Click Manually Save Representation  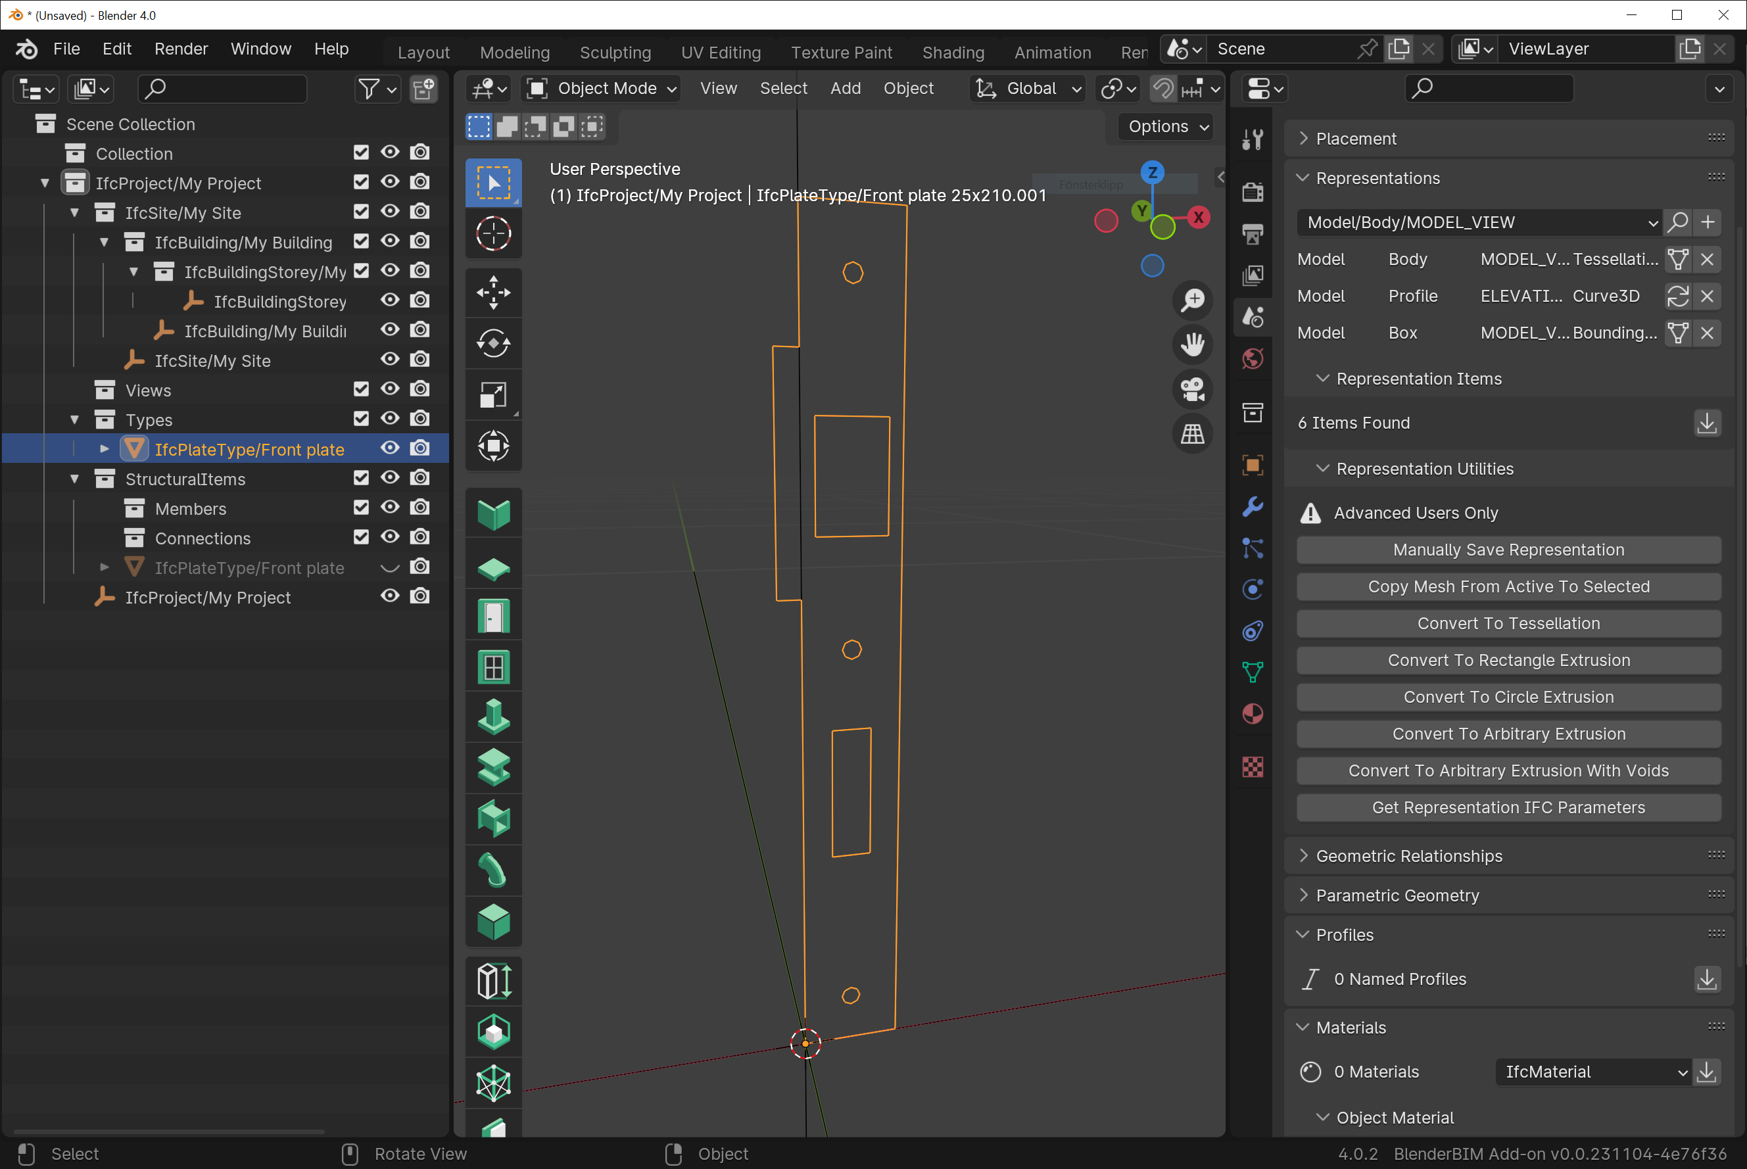(x=1508, y=550)
